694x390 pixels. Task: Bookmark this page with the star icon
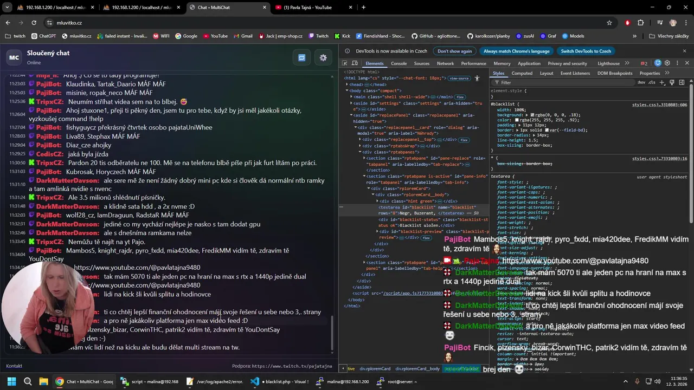[609, 23]
